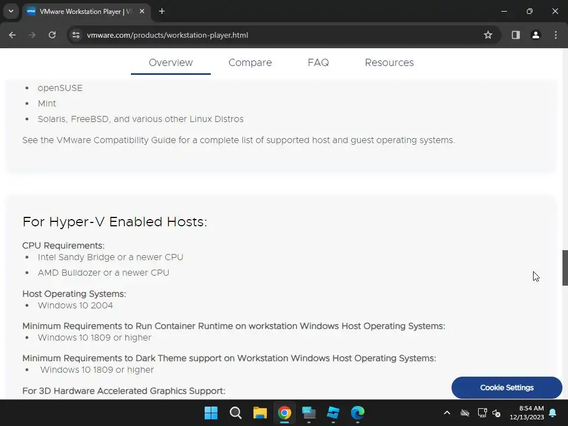Open the Windows Start menu
The height and width of the screenshot is (426, 568).
point(211,413)
